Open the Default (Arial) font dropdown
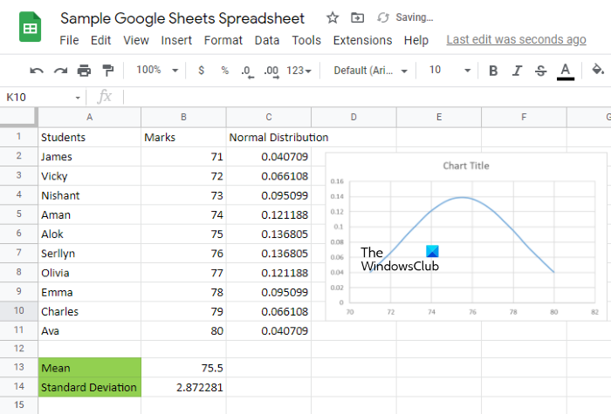Viewport: 611px width, 414px height. (367, 71)
